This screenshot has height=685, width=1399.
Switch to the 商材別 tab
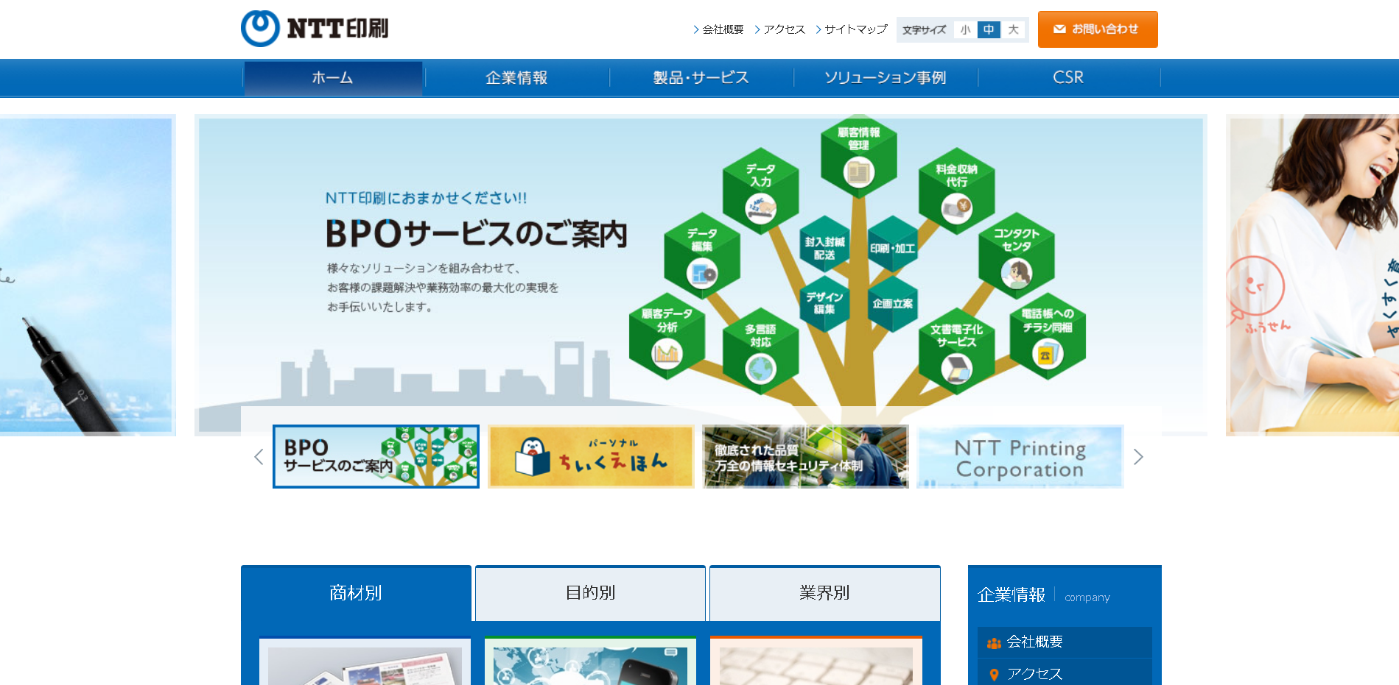[x=356, y=593]
